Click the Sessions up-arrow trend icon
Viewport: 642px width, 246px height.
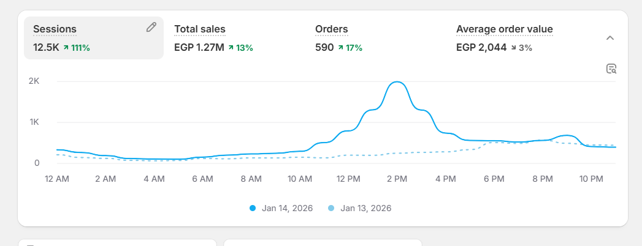click(x=67, y=47)
